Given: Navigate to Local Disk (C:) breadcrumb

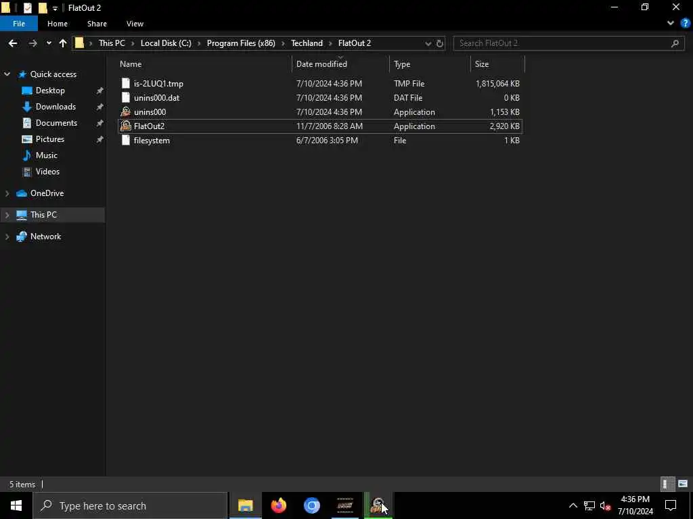Looking at the screenshot, I should click(166, 43).
